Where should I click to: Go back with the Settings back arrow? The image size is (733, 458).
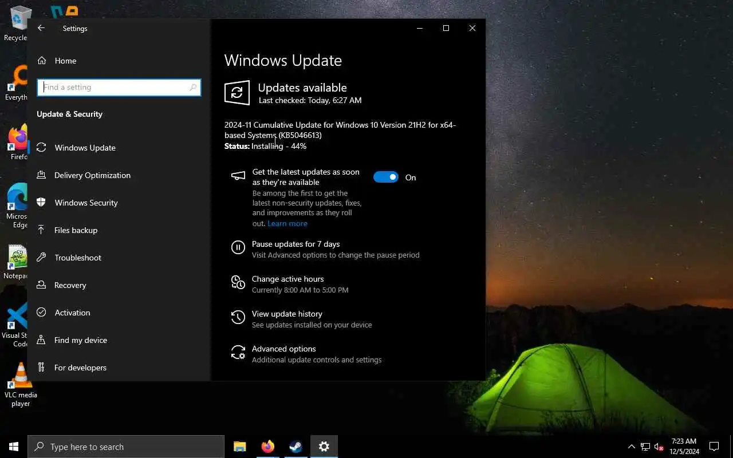(41, 28)
